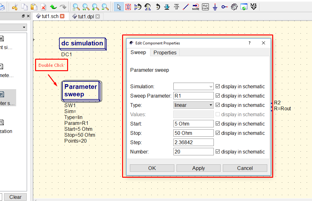This screenshot has width=312, height=201.
Task: Click the OK button
Action: click(152, 168)
